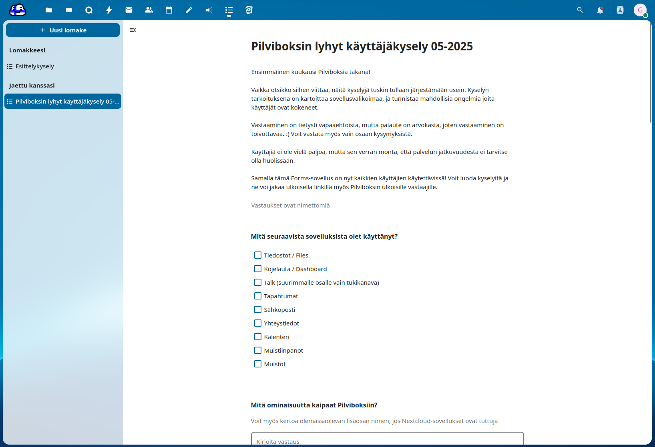Open the Mail envelope icon

[x=129, y=10]
